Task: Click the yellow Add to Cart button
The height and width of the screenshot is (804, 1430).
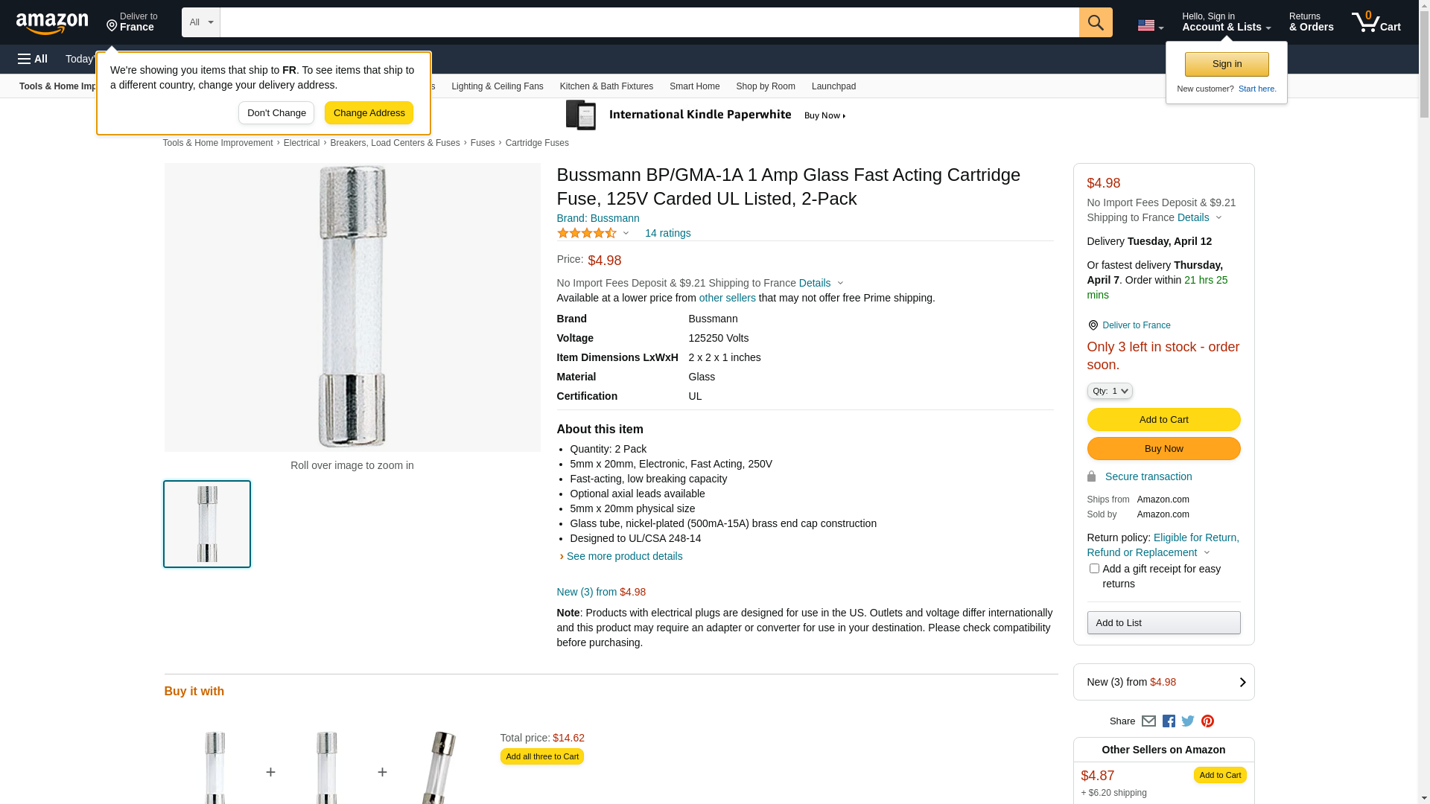Action: [1163, 419]
